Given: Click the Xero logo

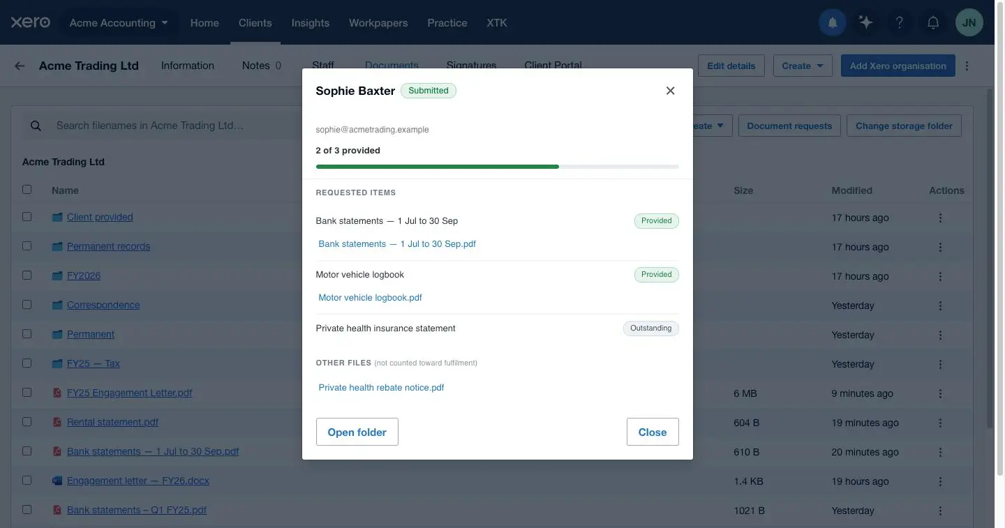Looking at the screenshot, I should (x=30, y=22).
